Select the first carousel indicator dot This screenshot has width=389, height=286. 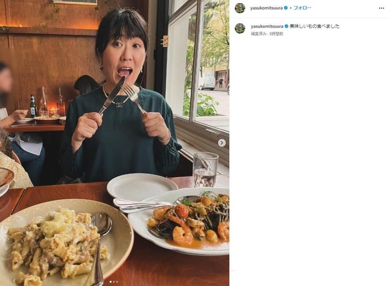click(110, 282)
